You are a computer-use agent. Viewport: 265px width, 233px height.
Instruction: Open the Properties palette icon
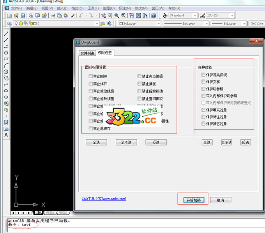click(x=132, y=16)
